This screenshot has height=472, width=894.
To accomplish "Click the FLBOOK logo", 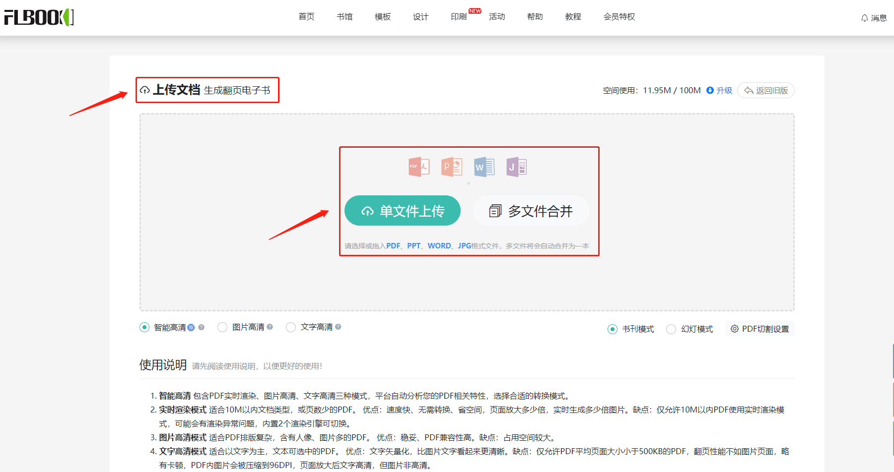I will [x=39, y=17].
